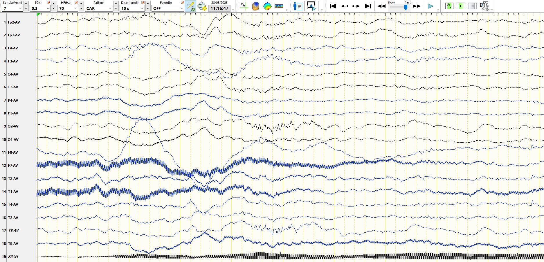The image size is (544, 262).
Task: Click the green marker at trace start
Action: pyautogui.click(x=38, y=14)
